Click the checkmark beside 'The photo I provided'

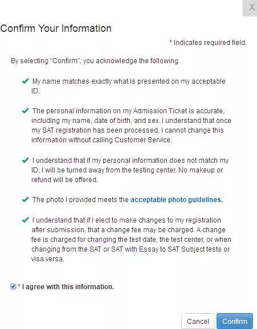tap(26, 199)
